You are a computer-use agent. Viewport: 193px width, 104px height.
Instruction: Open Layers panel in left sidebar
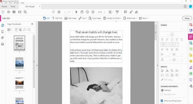coord(3,44)
